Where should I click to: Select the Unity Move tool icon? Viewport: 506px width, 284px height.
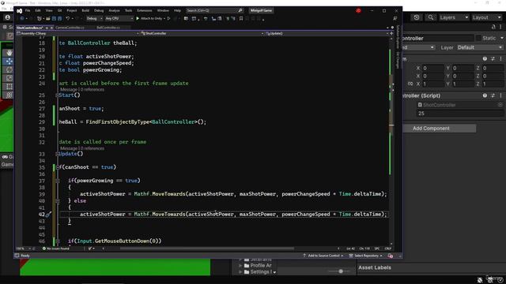(9, 62)
